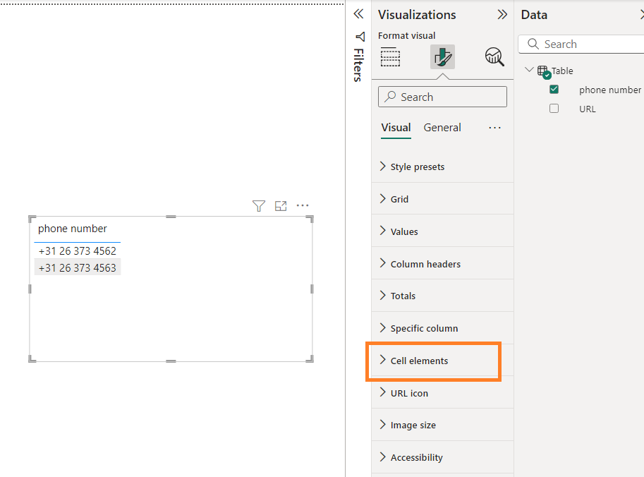This screenshot has width=644, height=477.
Task: Click the Data pane title
Action: point(534,15)
